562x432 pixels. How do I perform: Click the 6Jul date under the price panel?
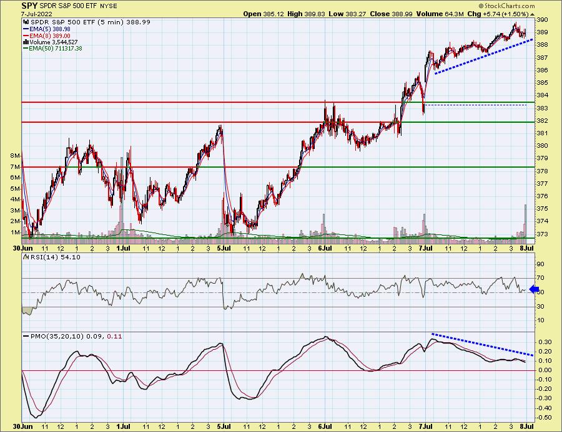tap(324, 248)
